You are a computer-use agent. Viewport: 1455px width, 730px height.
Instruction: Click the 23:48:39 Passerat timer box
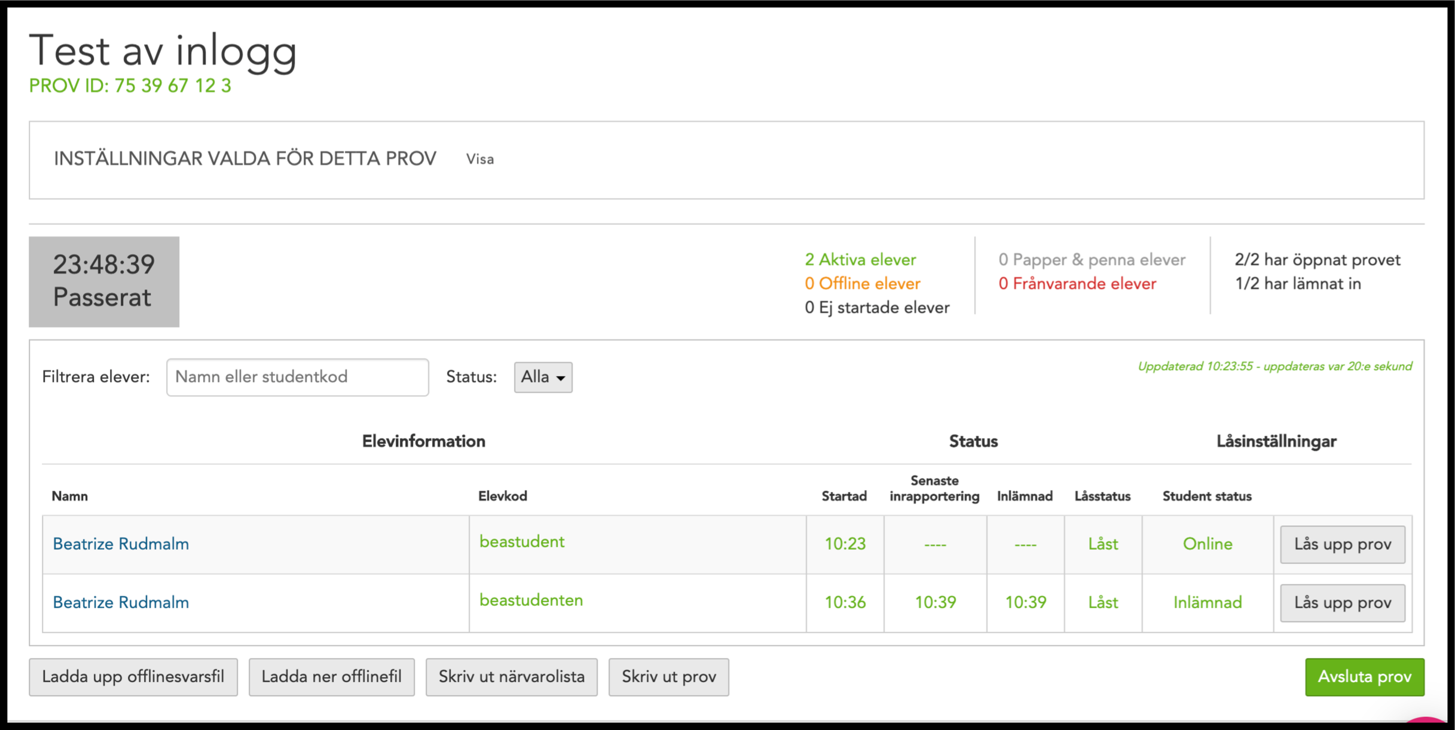[x=104, y=281]
